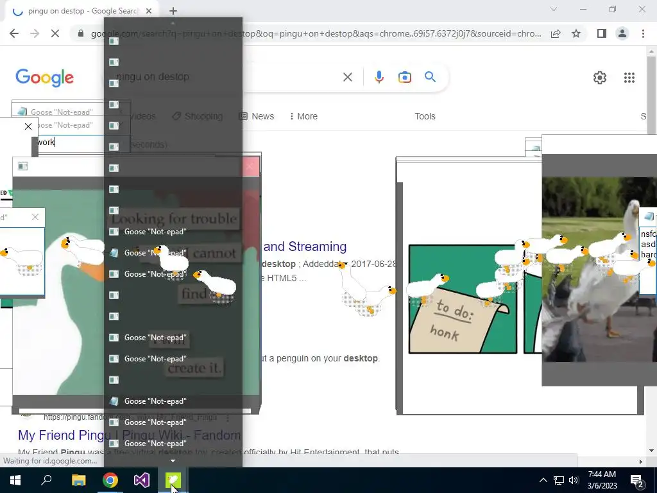Screen dimensions: 657x493
Task: Open 'My Friend Pingu' Fandom wiki link
Action: point(129,435)
